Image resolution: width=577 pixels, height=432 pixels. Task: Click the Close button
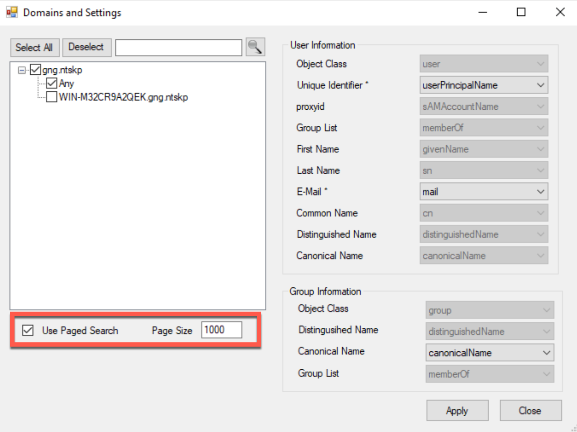point(530,411)
